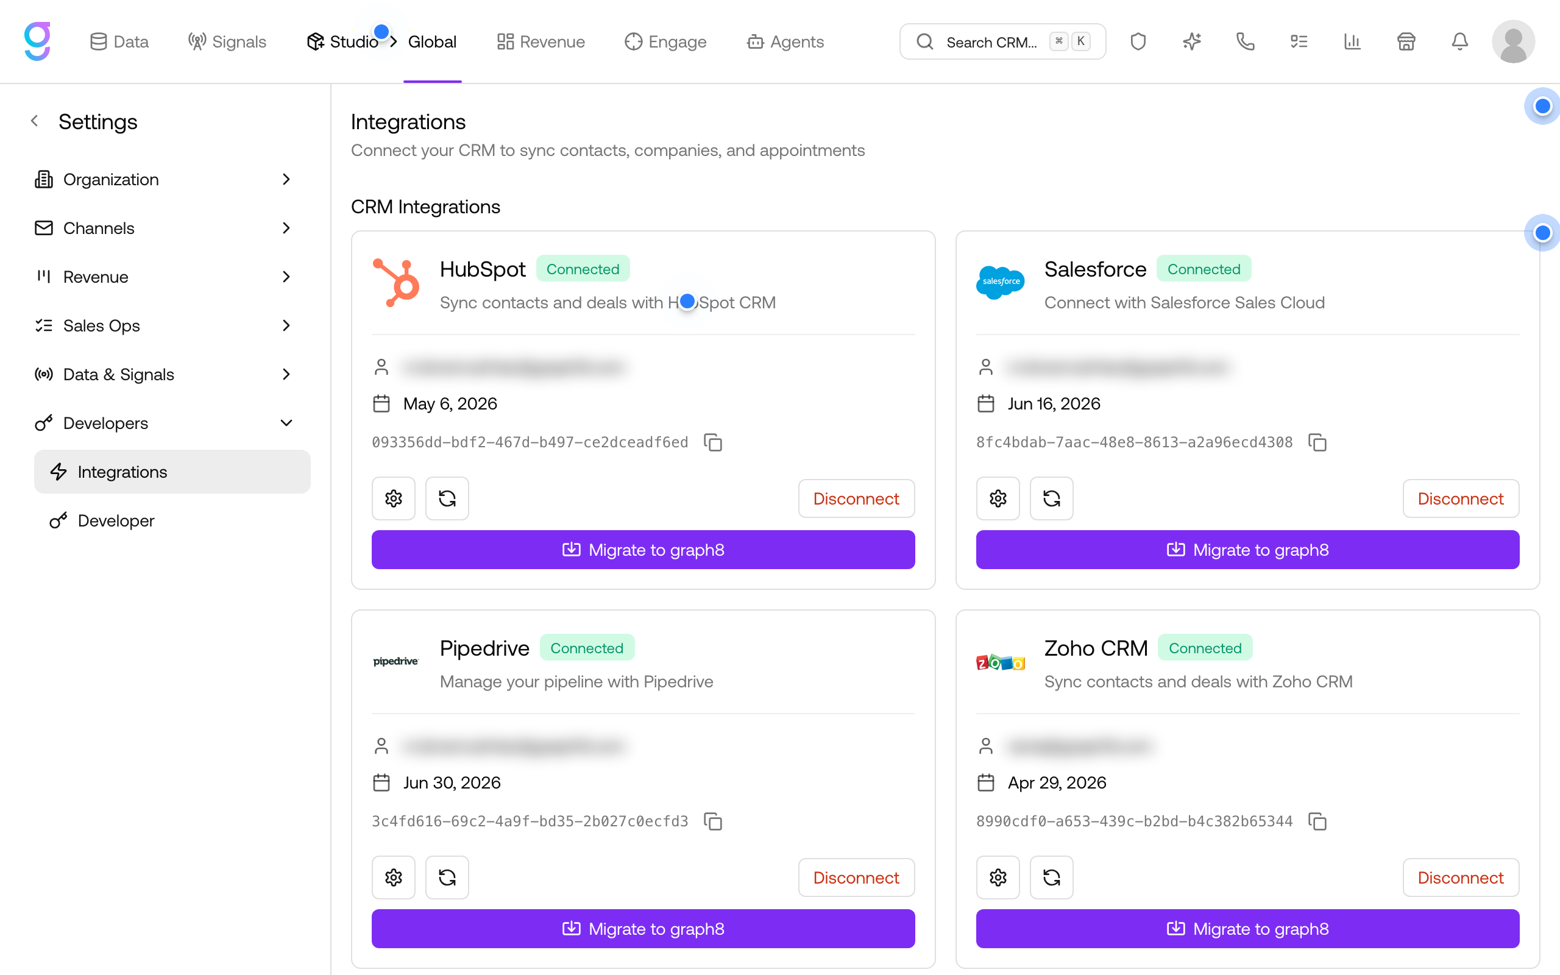The image size is (1560, 975).
Task: Click Salesforce sync refresh icon
Action: (1051, 498)
